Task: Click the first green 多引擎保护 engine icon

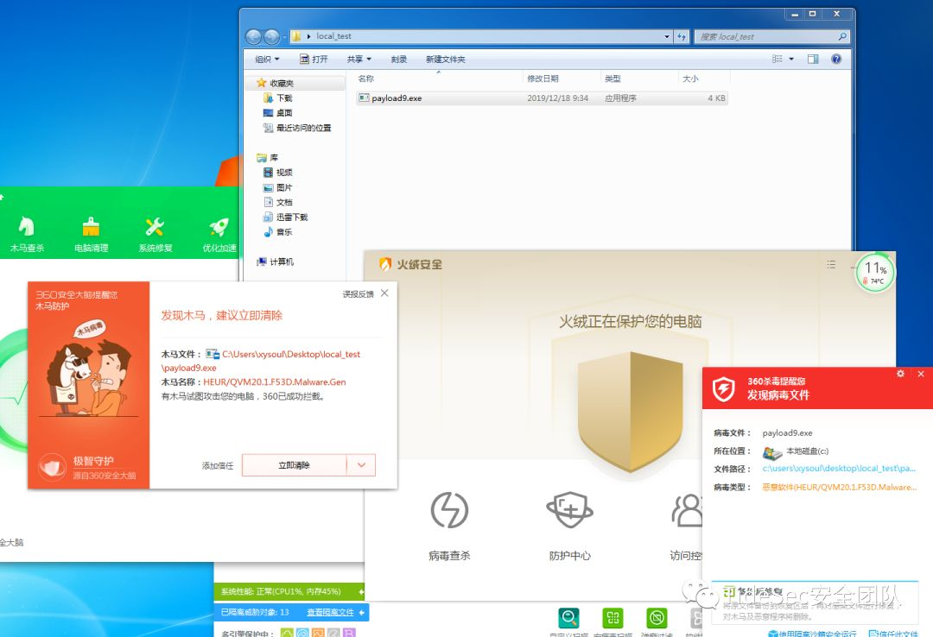Action: coord(287,633)
